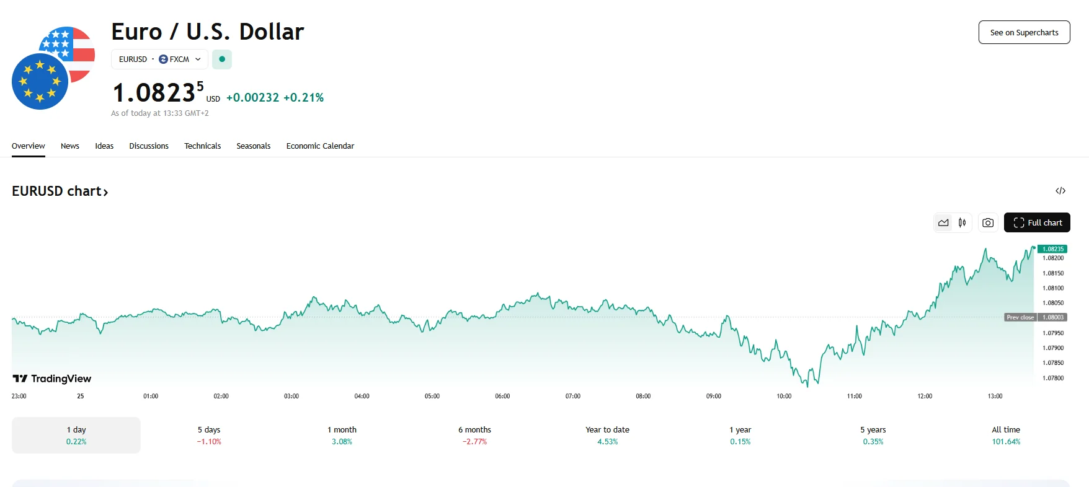Screen dimensions: 1089x487
Task: Select the 1 day time range
Action: 76,435
